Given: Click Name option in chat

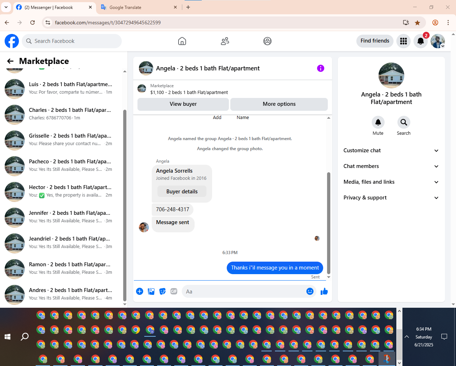Looking at the screenshot, I should point(243,117).
